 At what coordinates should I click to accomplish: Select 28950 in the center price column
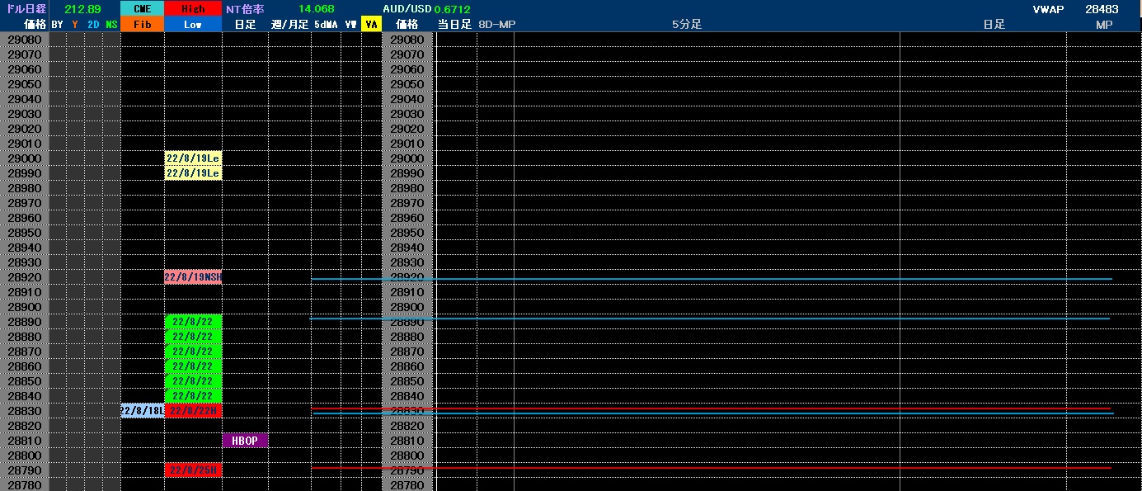pyautogui.click(x=407, y=233)
